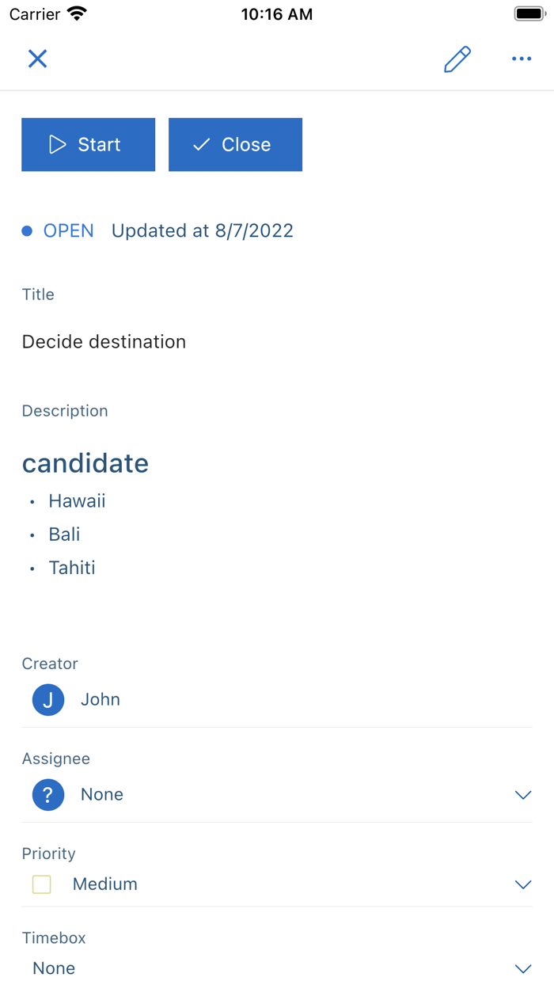Click the yellow Medium priority checkbox
The width and height of the screenshot is (554, 985).
tap(41, 884)
